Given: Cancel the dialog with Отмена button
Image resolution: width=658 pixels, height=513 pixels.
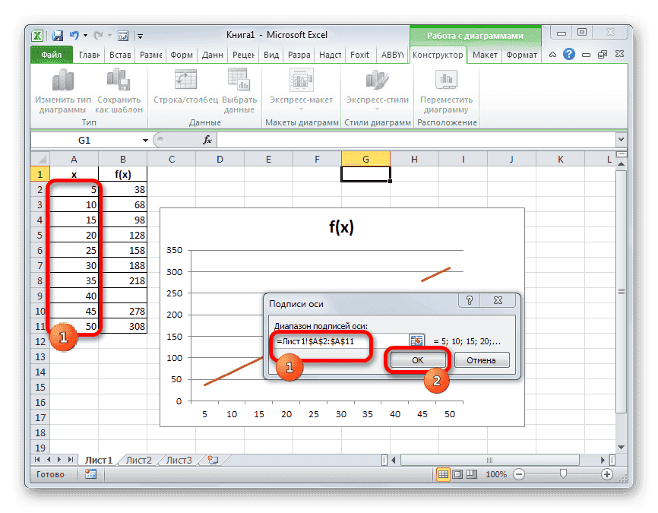Looking at the screenshot, I should 483,360.
